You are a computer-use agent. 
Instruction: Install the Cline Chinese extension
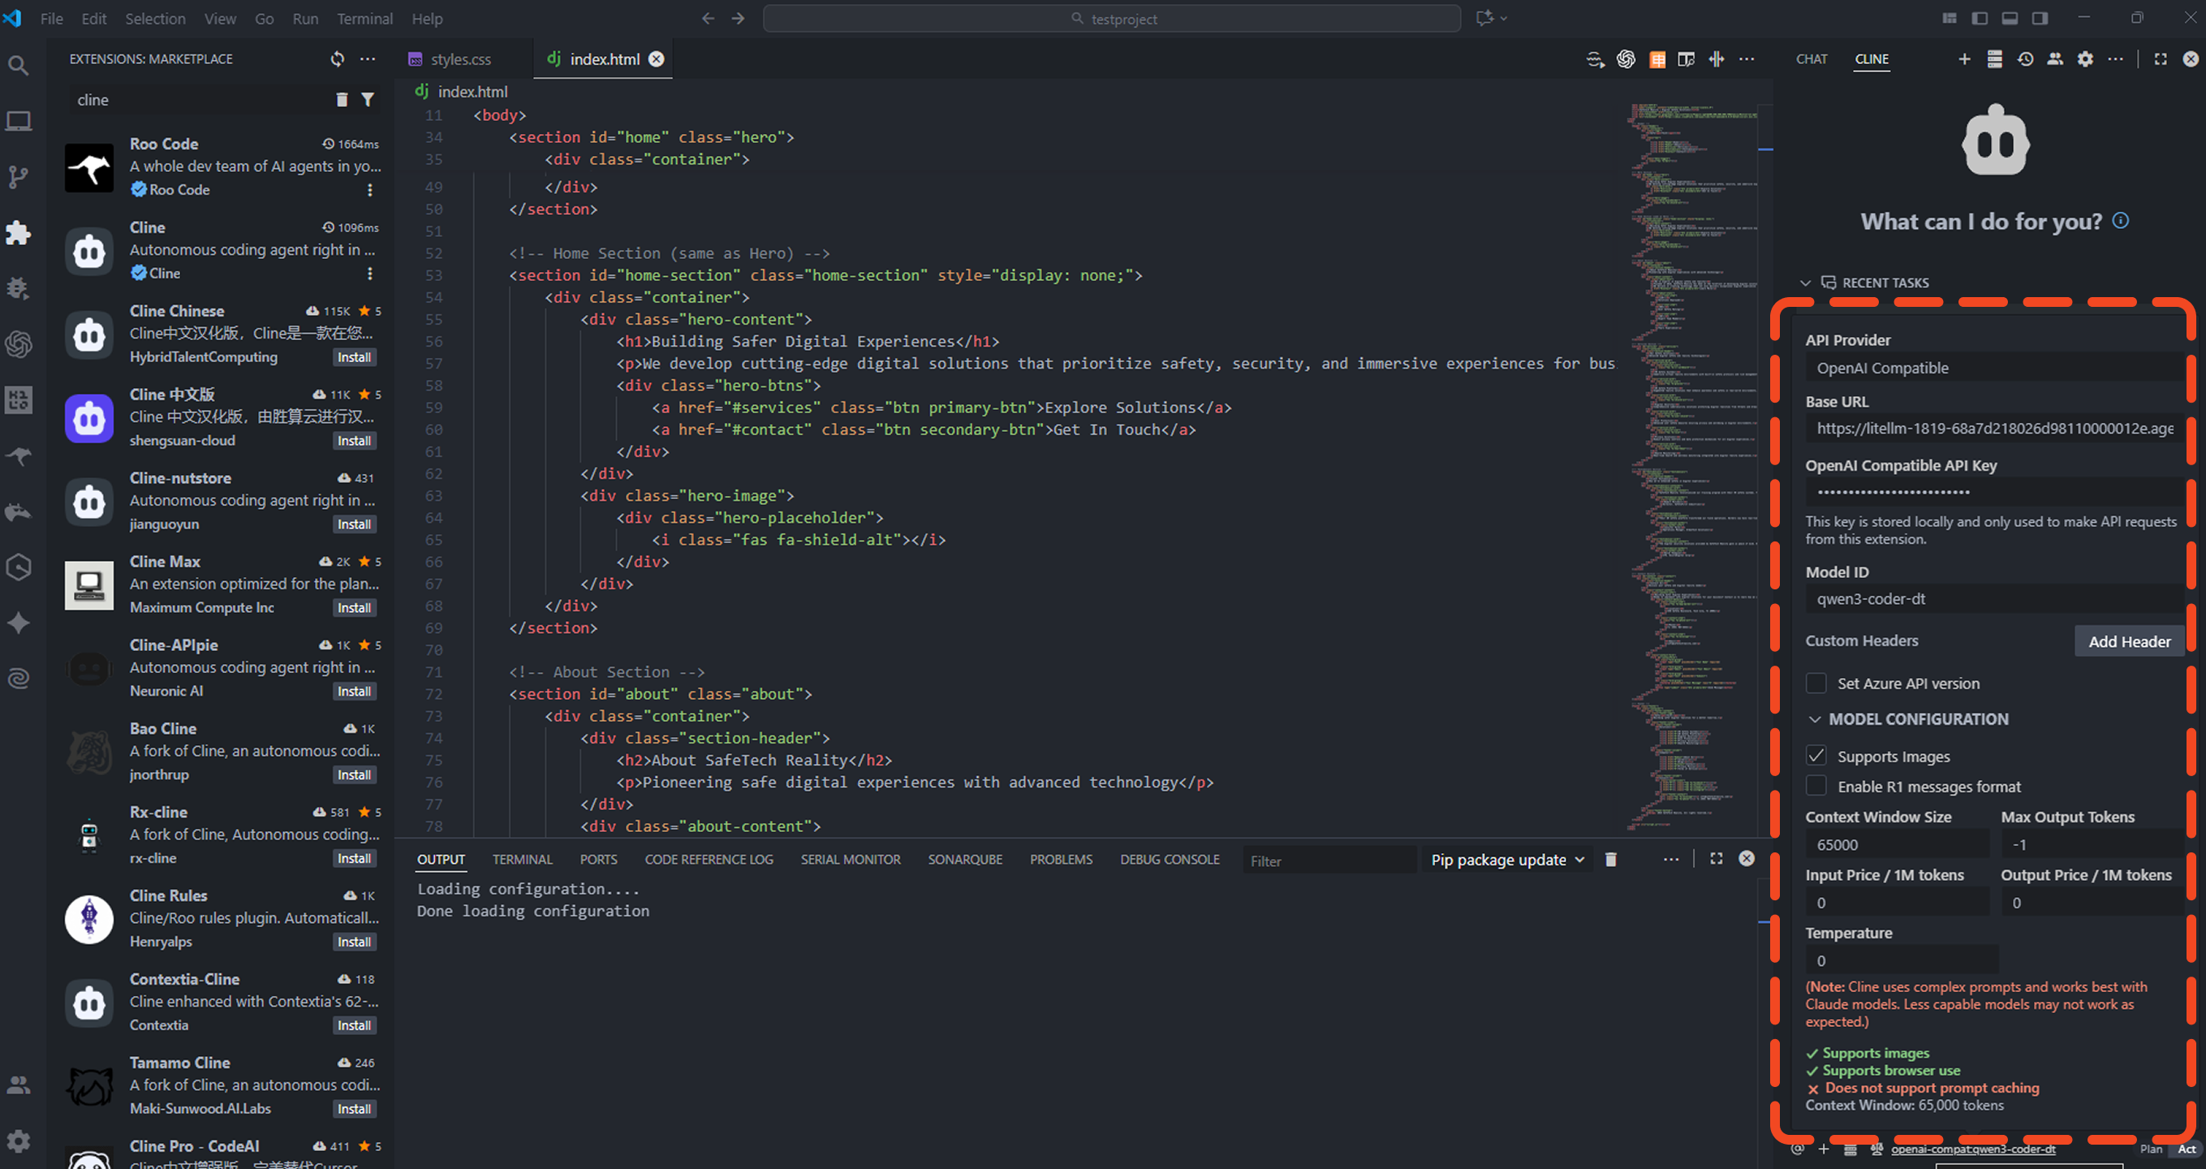[354, 357]
